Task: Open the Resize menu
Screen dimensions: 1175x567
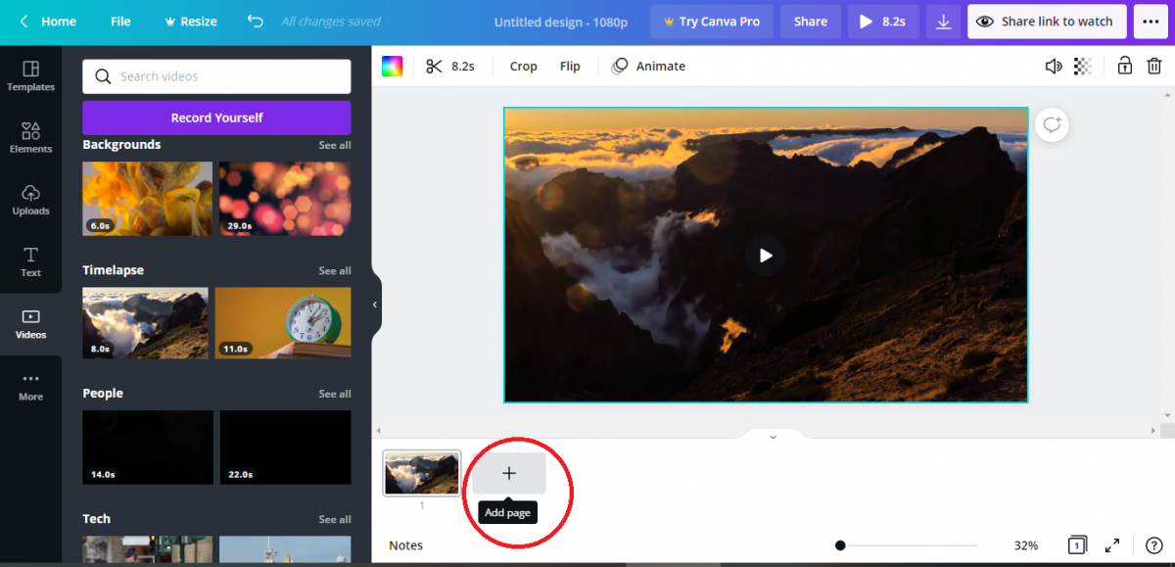Action: pos(190,21)
